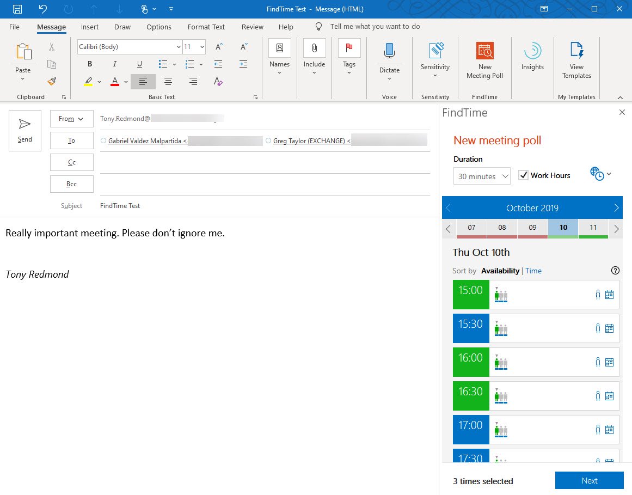Screen dimensions: 632x495
Task: Open the Include attachment menu
Action: click(314, 57)
